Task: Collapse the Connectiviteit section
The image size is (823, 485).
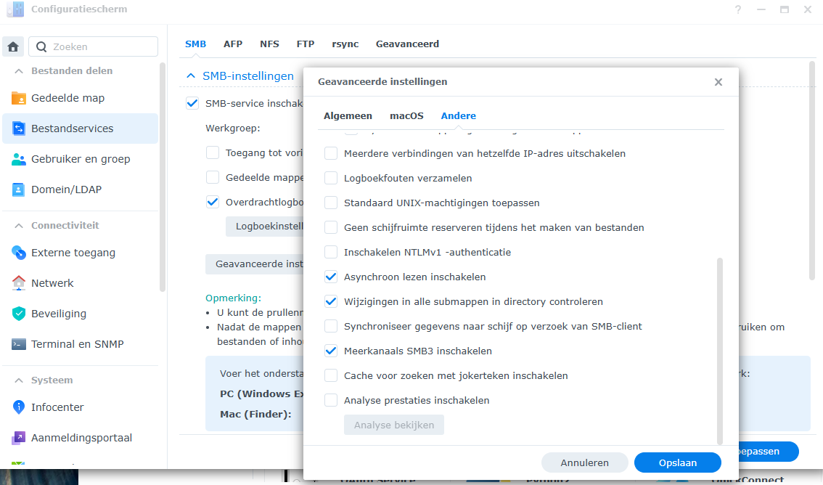Action: click(x=19, y=226)
